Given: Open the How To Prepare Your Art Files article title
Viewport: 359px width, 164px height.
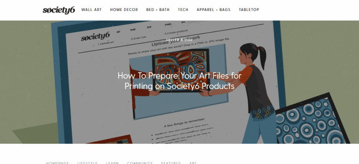Looking at the screenshot, I should (179, 81).
